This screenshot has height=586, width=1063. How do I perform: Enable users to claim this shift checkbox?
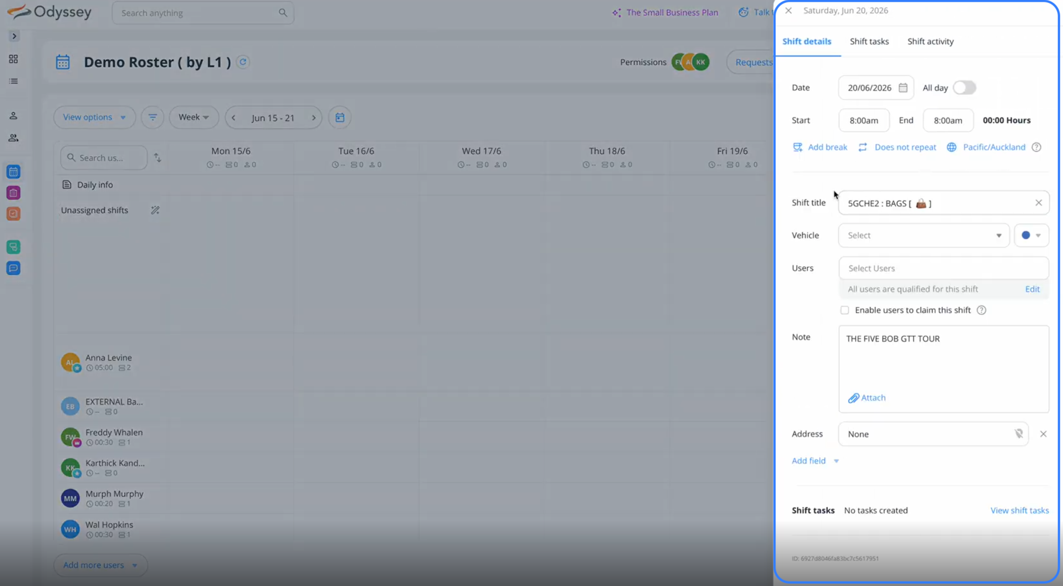[844, 310]
